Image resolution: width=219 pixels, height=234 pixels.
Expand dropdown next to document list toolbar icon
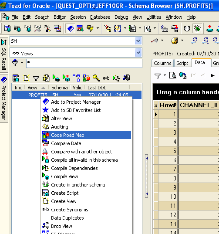(x=140, y=28)
